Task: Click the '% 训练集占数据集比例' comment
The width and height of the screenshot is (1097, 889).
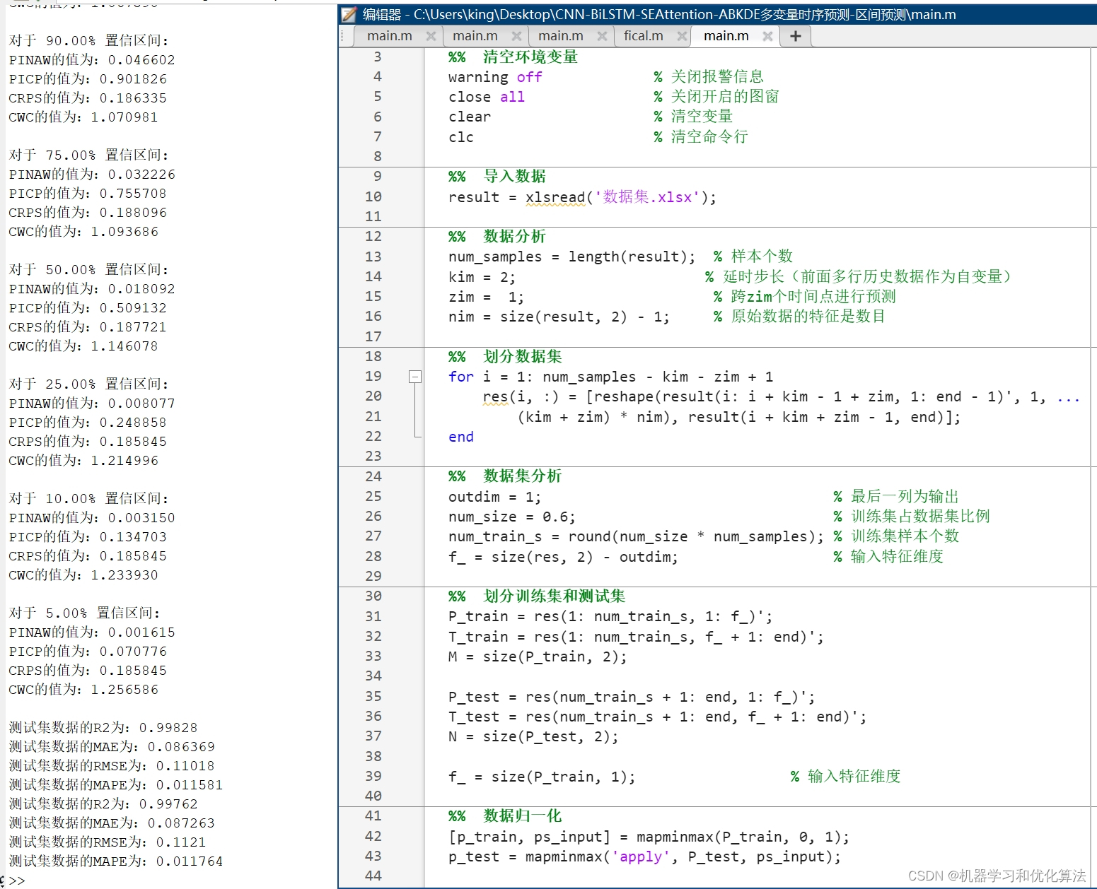Action: coord(912,516)
